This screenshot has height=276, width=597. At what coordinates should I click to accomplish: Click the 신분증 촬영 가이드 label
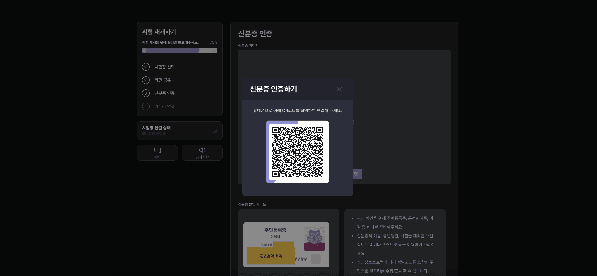252,204
